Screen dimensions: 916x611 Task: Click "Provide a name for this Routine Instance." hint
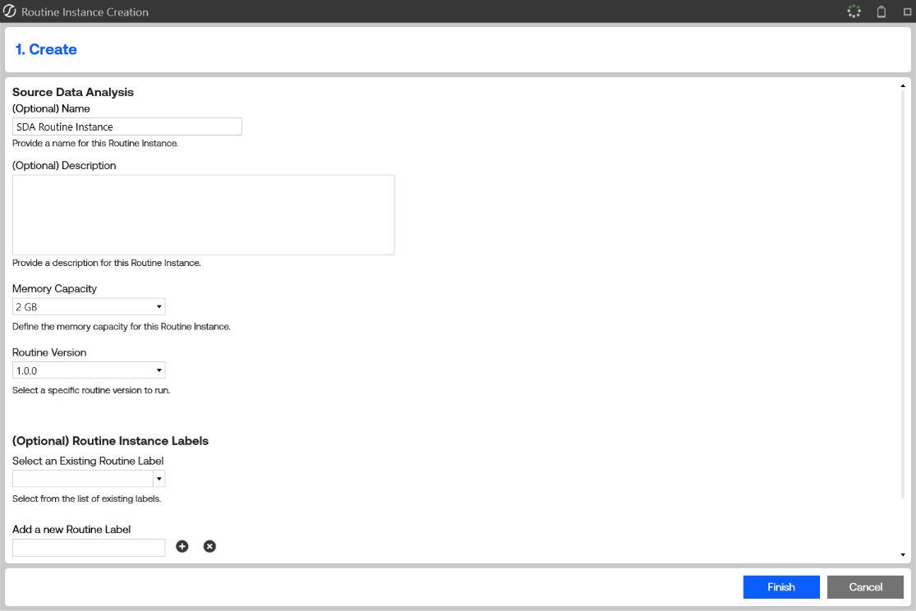click(x=95, y=143)
